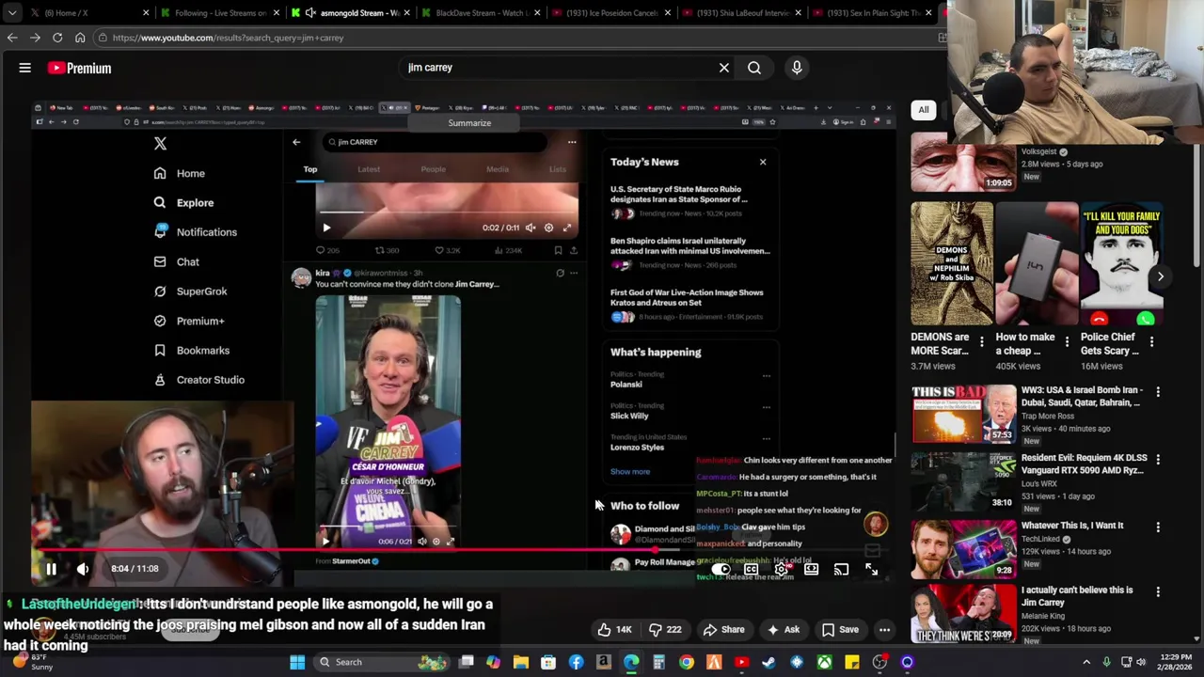This screenshot has height=677, width=1204.
Task: Open the Xbox app from taskbar
Action: point(824,662)
